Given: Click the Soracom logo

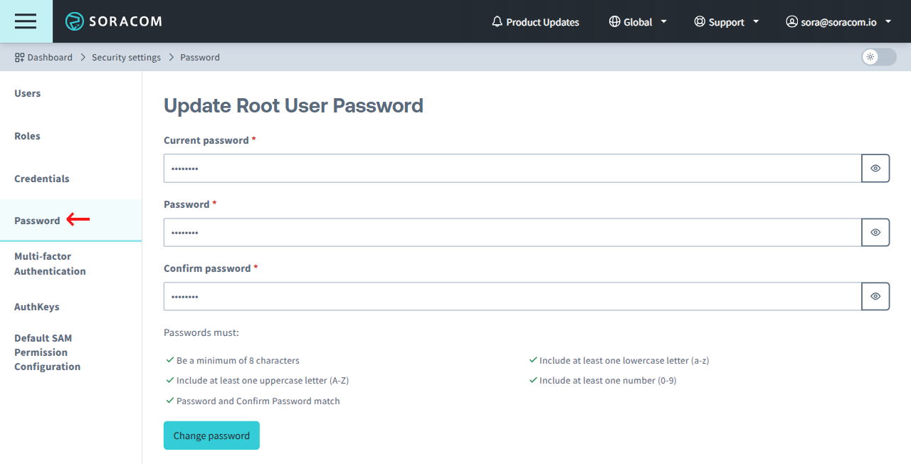Looking at the screenshot, I should pyautogui.click(x=114, y=21).
